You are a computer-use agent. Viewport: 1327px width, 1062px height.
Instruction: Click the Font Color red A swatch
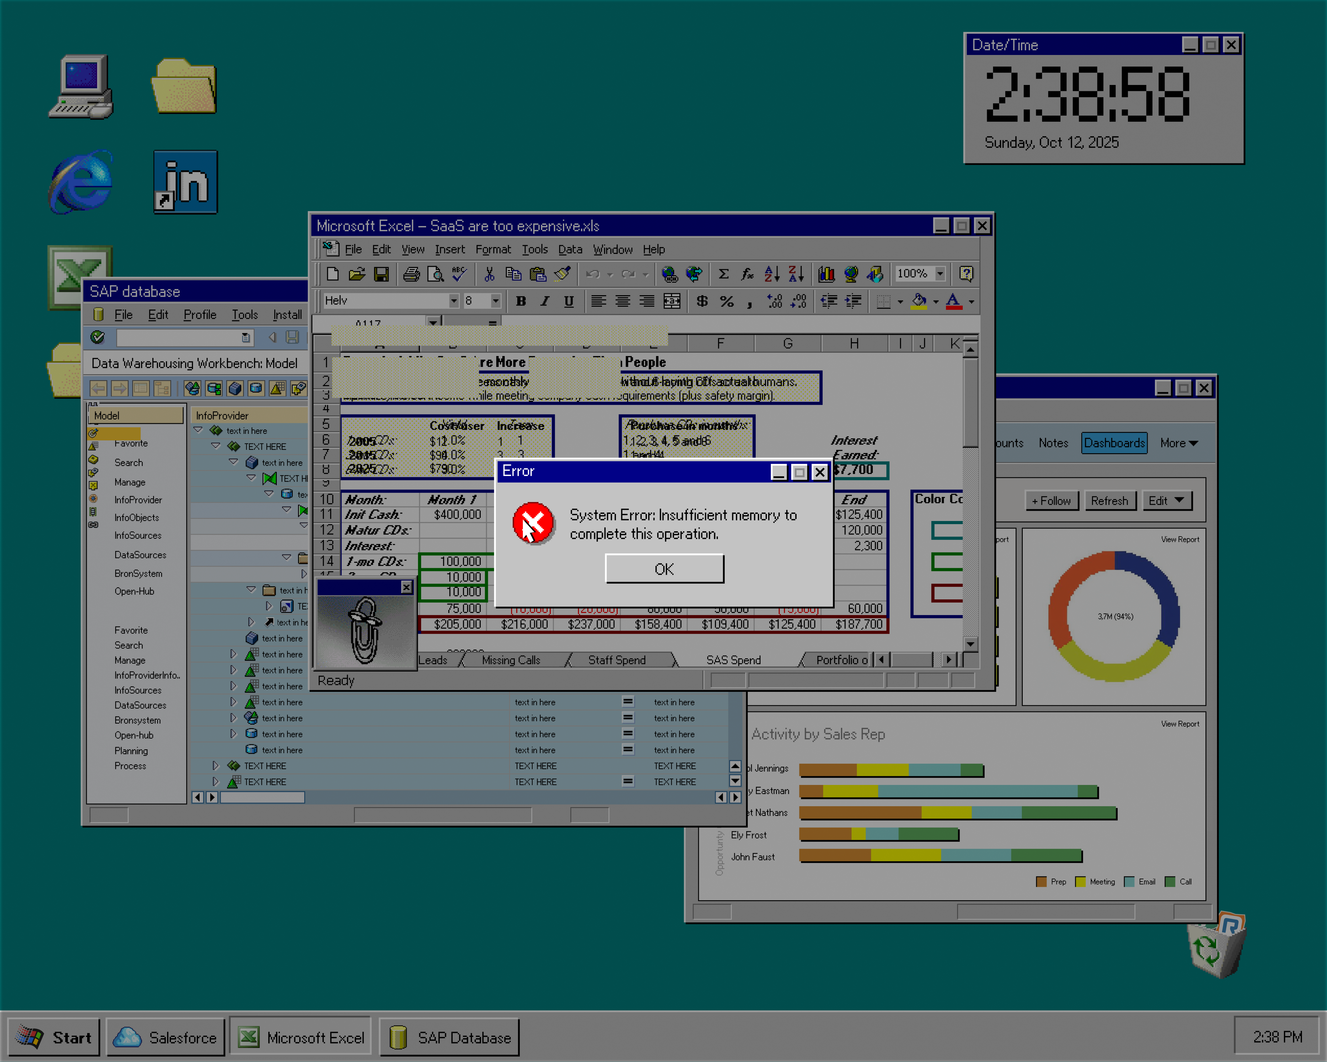[953, 301]
